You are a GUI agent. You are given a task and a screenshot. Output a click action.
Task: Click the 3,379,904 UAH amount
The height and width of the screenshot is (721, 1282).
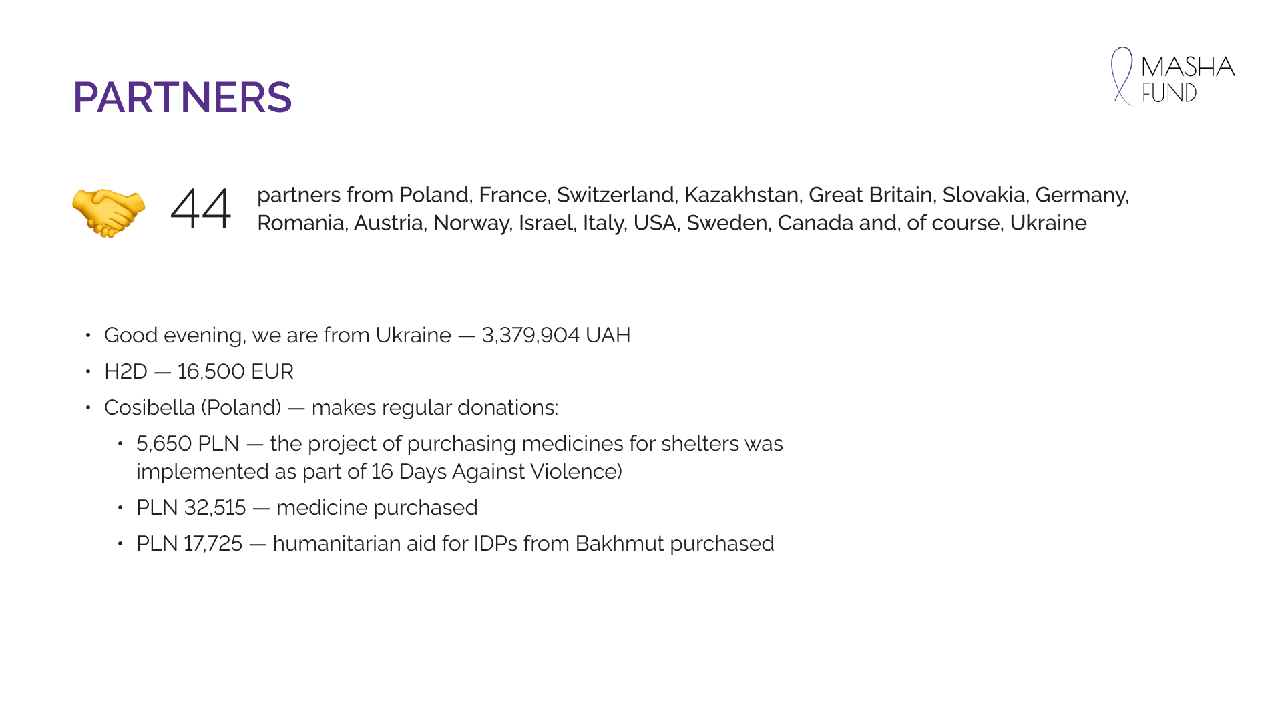pos(556,335)
